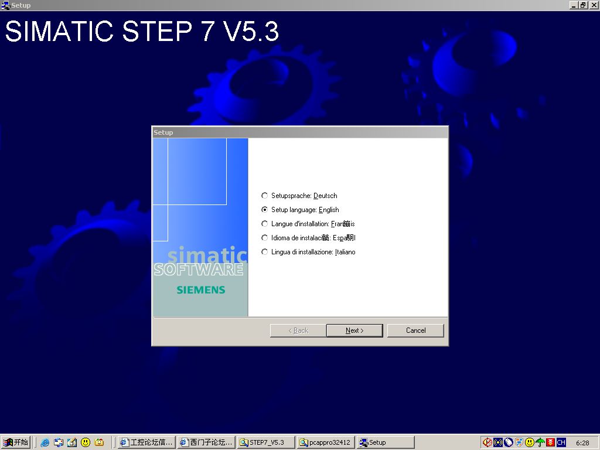The image size is (600, 450).
Task: Restore the full-screen Setup window
Action: pyautogui.click(x=583, y=5)
